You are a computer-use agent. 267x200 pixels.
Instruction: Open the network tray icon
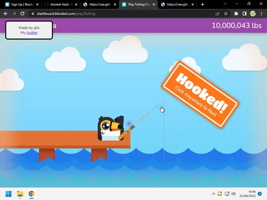tap(227, 194)
